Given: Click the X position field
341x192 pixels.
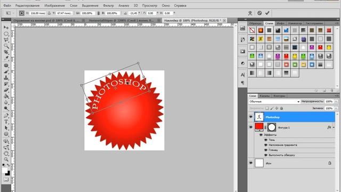Looking at the screenshot, I should pyautogui.click(x=38, y=13).
